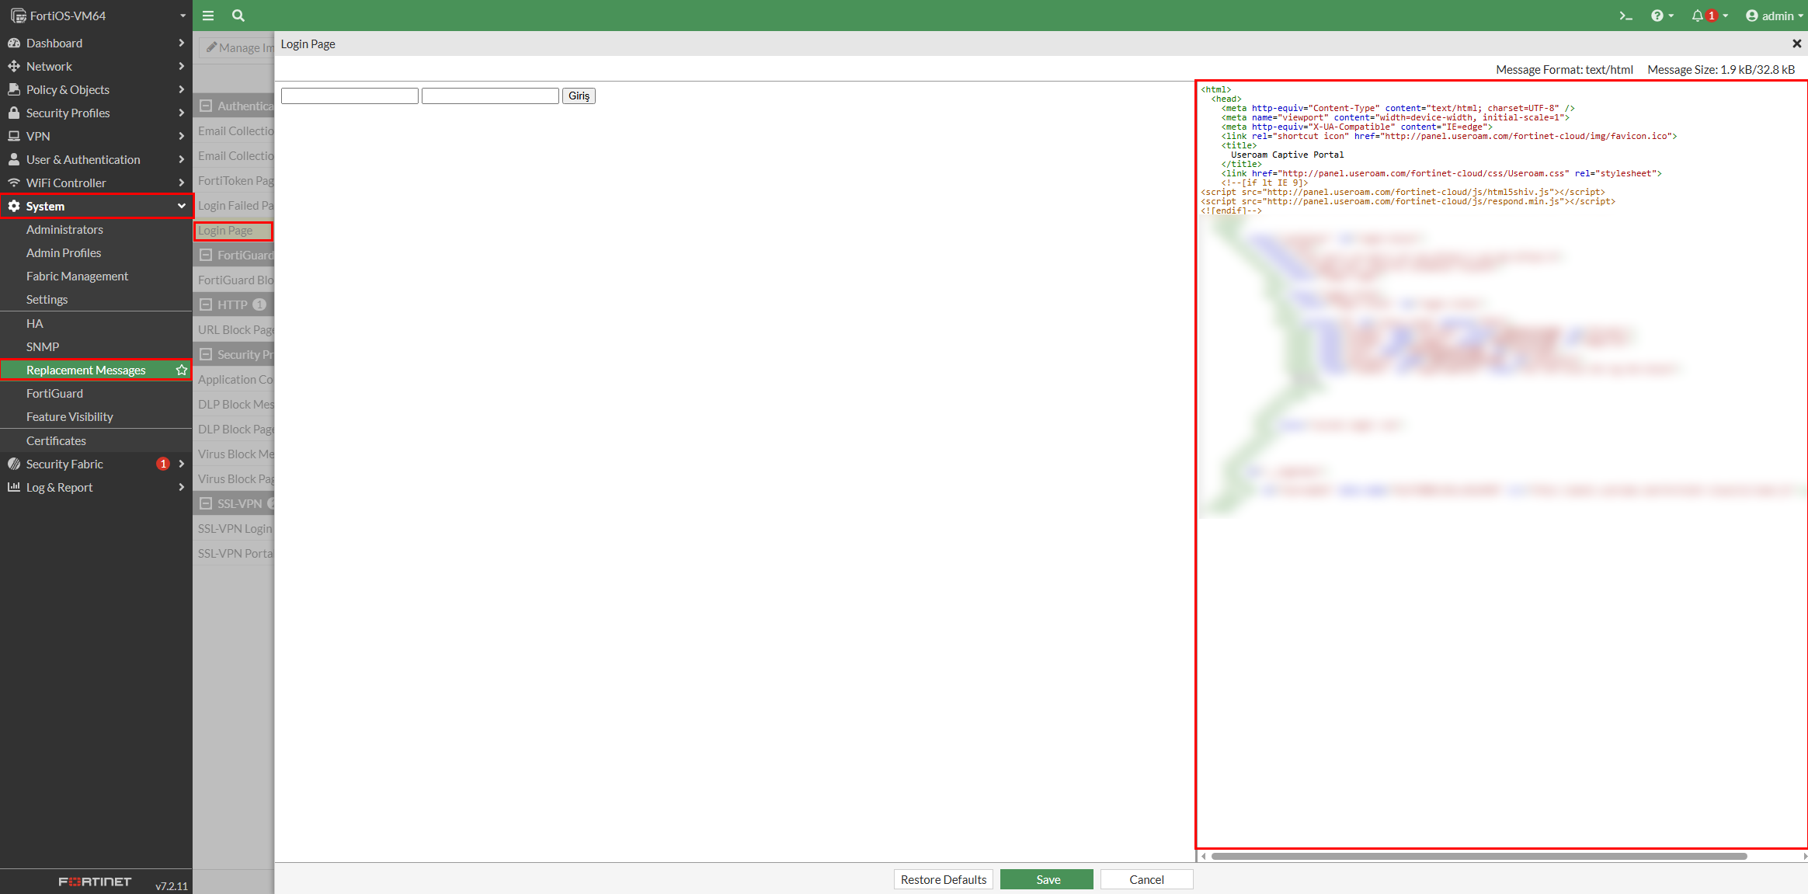
Task: Open the notifications bell icon
Action: point(1698,16)
